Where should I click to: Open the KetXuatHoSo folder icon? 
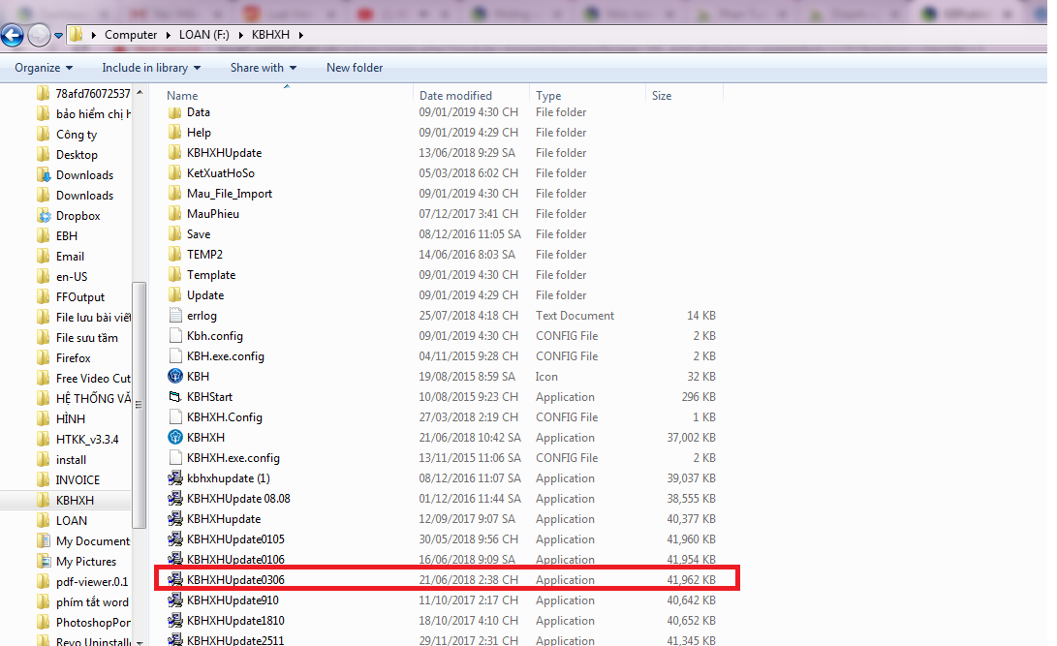point(175,173)
